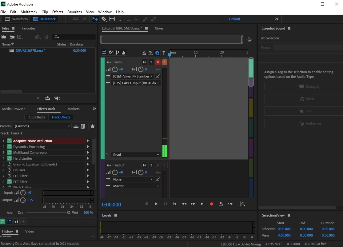
Task: Expand Hard Limiter effect slot arrow
Action: 88,158
